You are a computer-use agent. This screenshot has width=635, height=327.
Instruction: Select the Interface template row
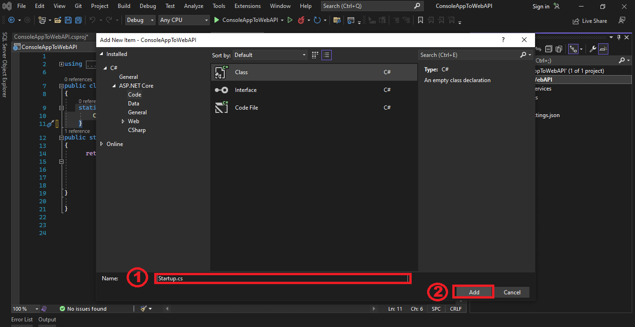click(314, 90)
